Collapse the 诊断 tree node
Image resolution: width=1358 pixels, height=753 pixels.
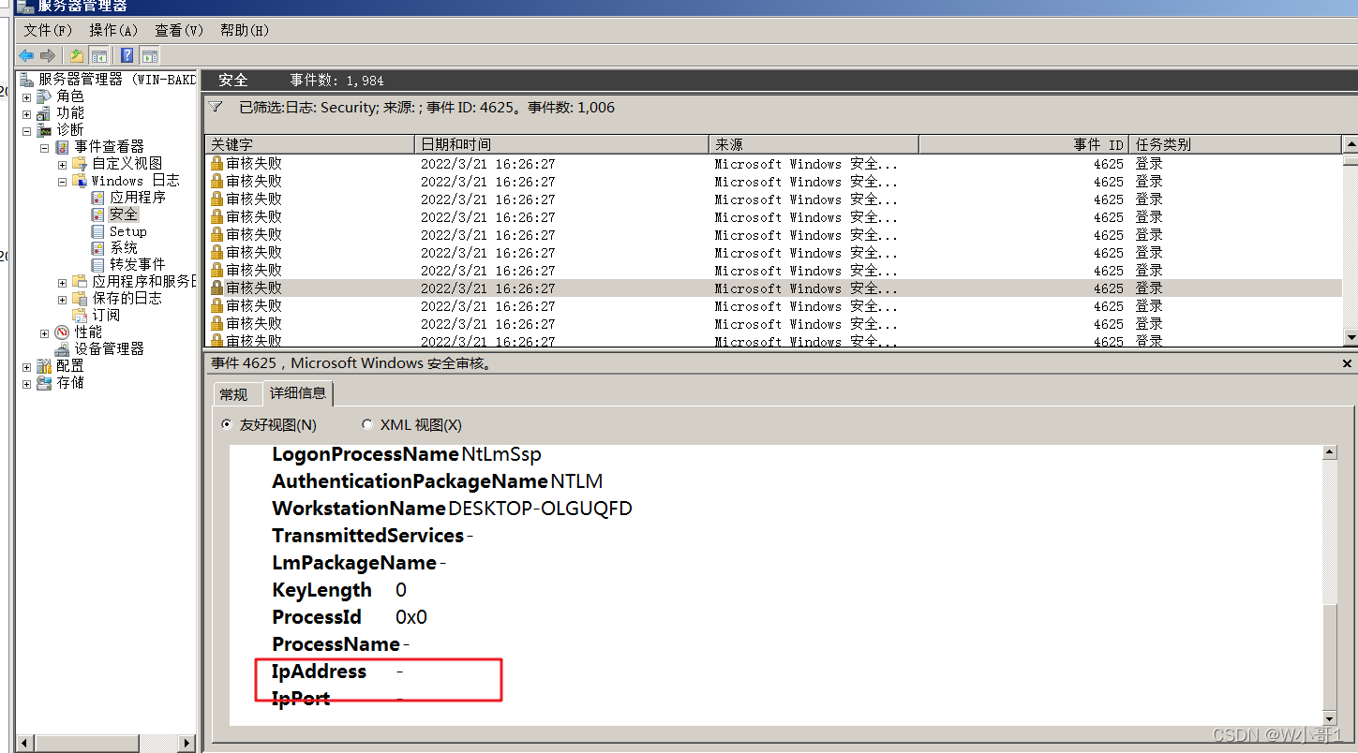pyautogui.click(x=26, y=131)
